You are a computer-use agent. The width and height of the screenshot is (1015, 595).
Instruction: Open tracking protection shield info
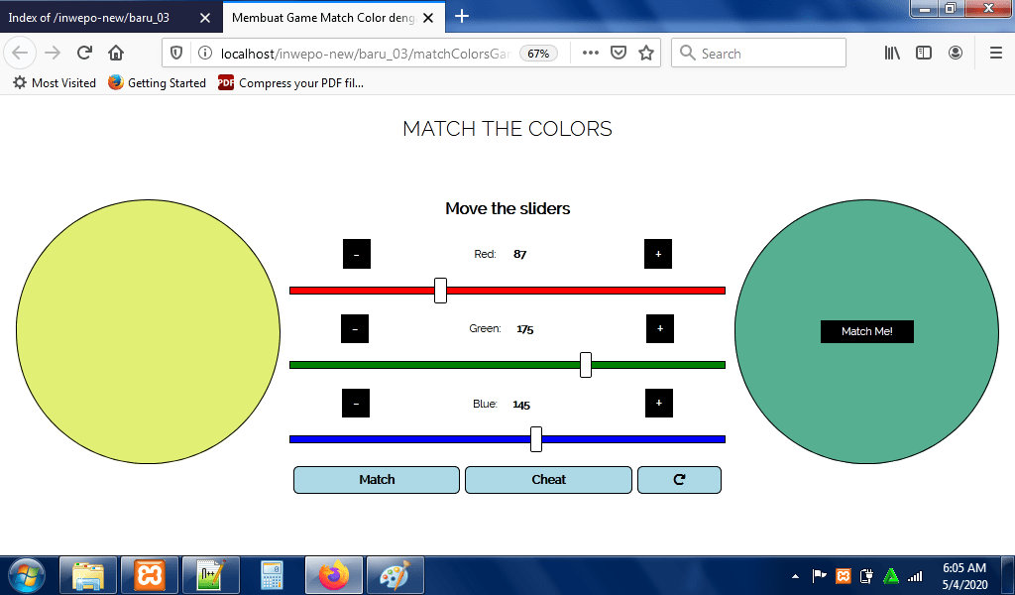click(x=176, y=54)
